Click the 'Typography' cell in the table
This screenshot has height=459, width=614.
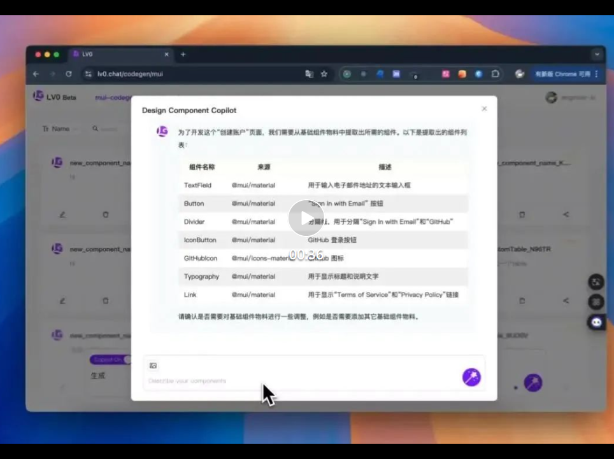point(201,277)
